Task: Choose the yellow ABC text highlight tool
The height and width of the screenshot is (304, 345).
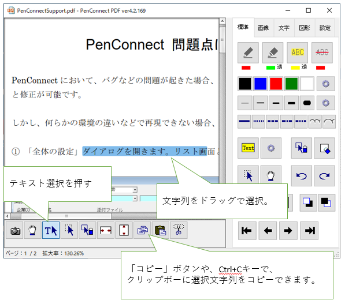Action: pos(297,52)
